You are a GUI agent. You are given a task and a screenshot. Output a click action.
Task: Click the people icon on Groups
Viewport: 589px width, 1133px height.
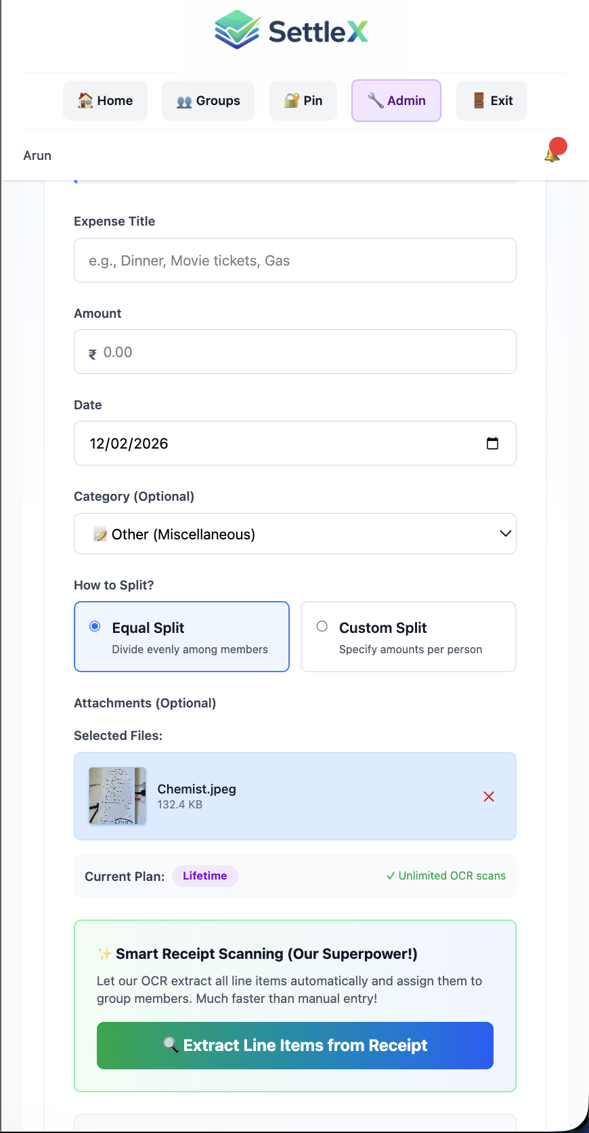[184, 102]
